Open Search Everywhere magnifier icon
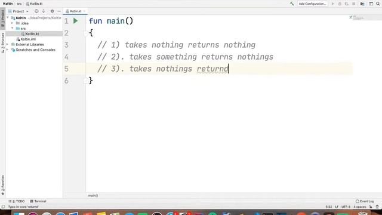This screenshot has width=382, height=215. 378,4
